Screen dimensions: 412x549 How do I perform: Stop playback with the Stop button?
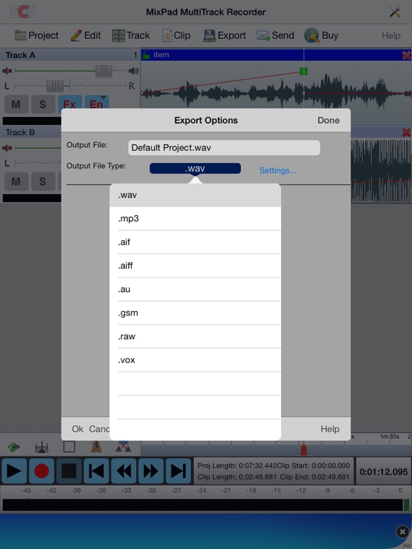click(x=69, y=471)
